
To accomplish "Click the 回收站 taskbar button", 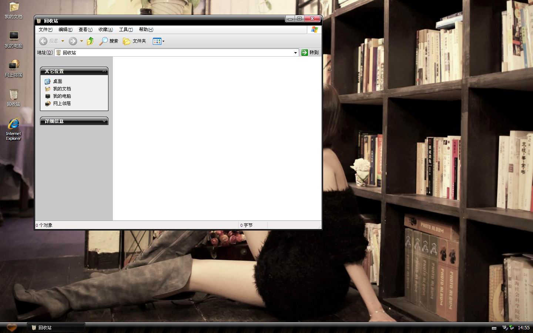I will point(56,327).
